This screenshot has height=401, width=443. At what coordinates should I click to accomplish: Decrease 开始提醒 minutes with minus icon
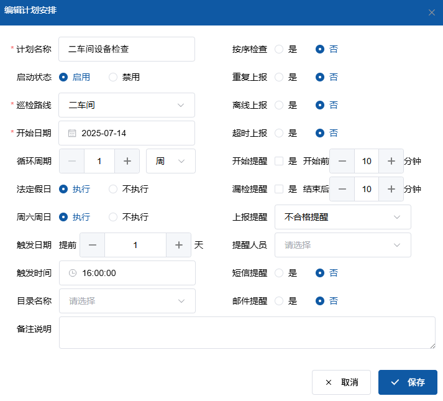point(342,161)
